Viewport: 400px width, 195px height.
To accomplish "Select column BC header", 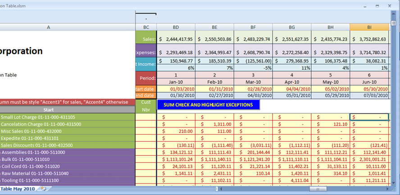I will click(146, 27).
